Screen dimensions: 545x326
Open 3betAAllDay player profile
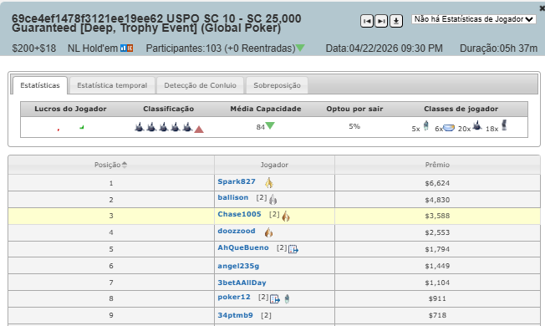pyautogui.click(x=242, y=283)
